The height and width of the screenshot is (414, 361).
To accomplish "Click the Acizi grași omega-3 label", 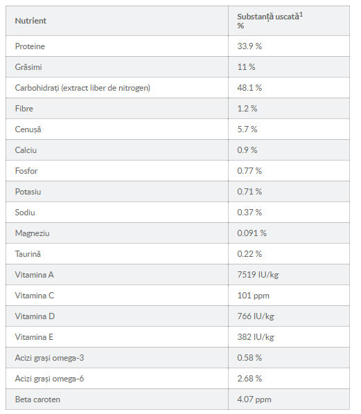I will (49, 358).
